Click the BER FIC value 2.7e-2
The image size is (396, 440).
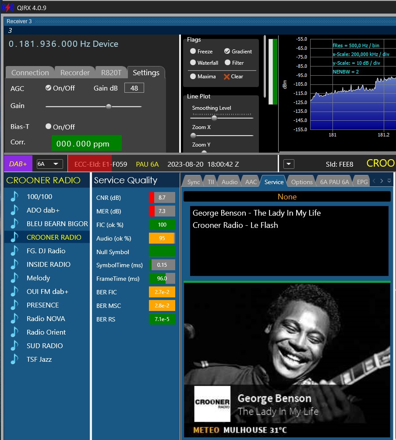162,292
